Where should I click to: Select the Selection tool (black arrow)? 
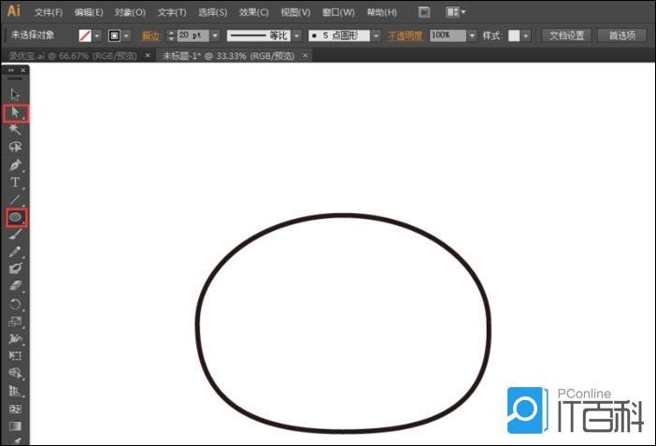click(15, 94)
